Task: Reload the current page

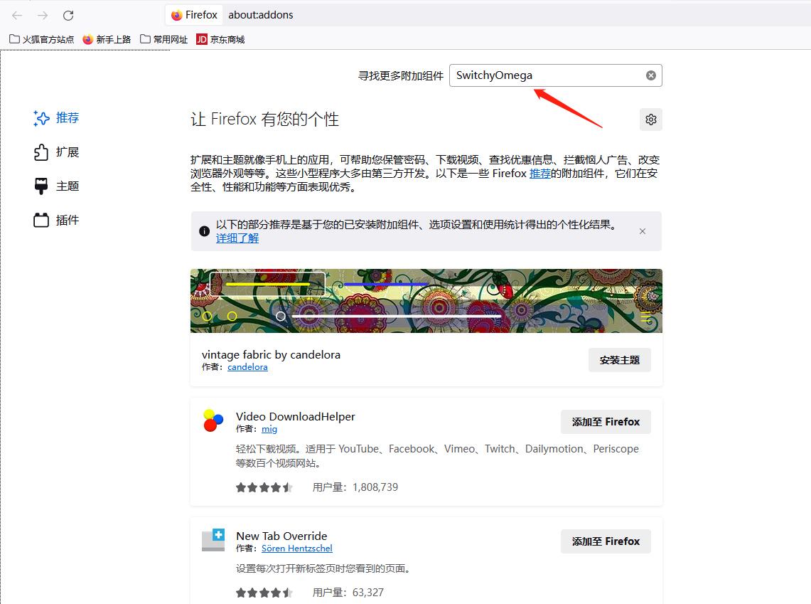Action: point(68,14)
